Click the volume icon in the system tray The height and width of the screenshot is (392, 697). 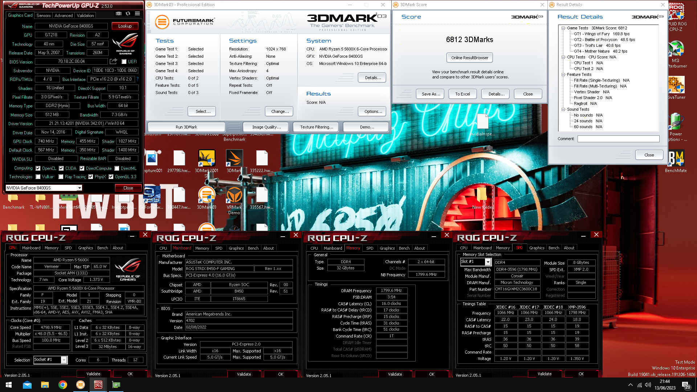[648, 385]
